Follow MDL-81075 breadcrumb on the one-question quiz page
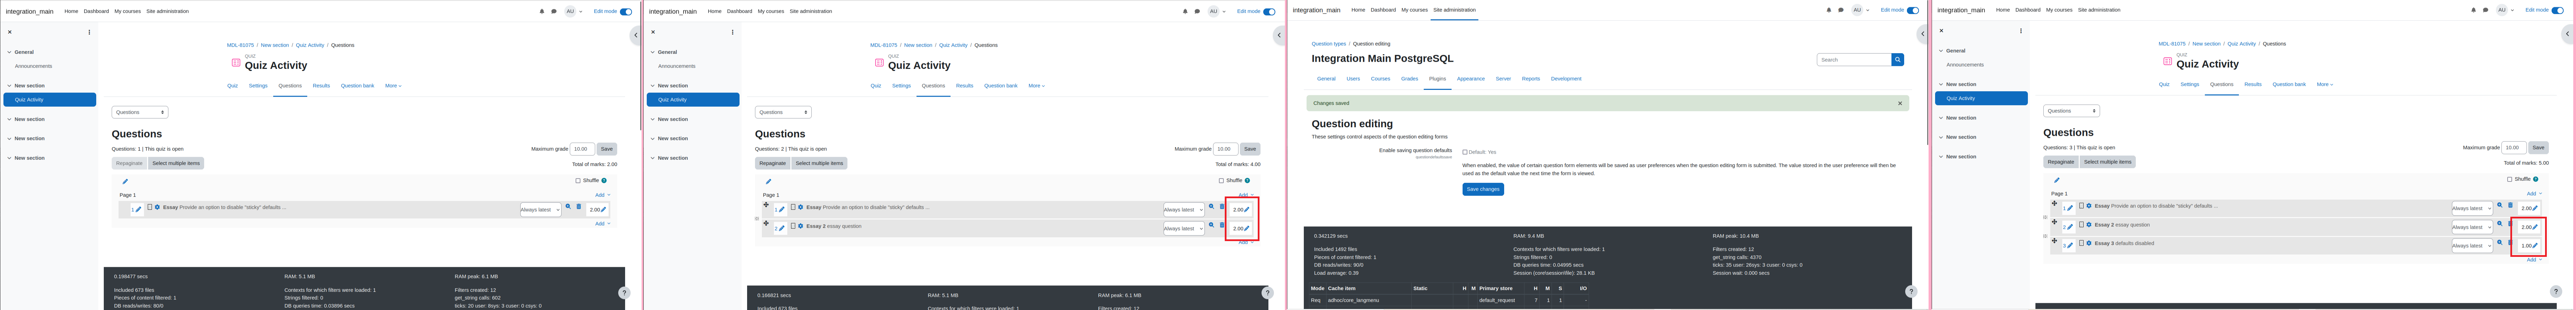2576x310 pixels. tap(240, 45)
